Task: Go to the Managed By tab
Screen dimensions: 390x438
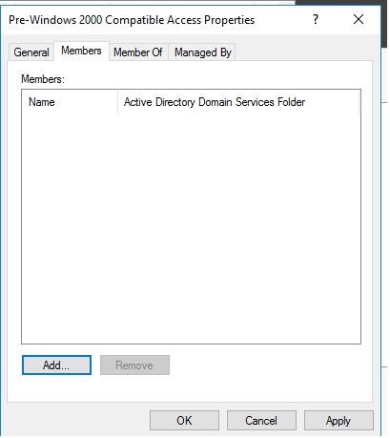Action: coord(203,52)
